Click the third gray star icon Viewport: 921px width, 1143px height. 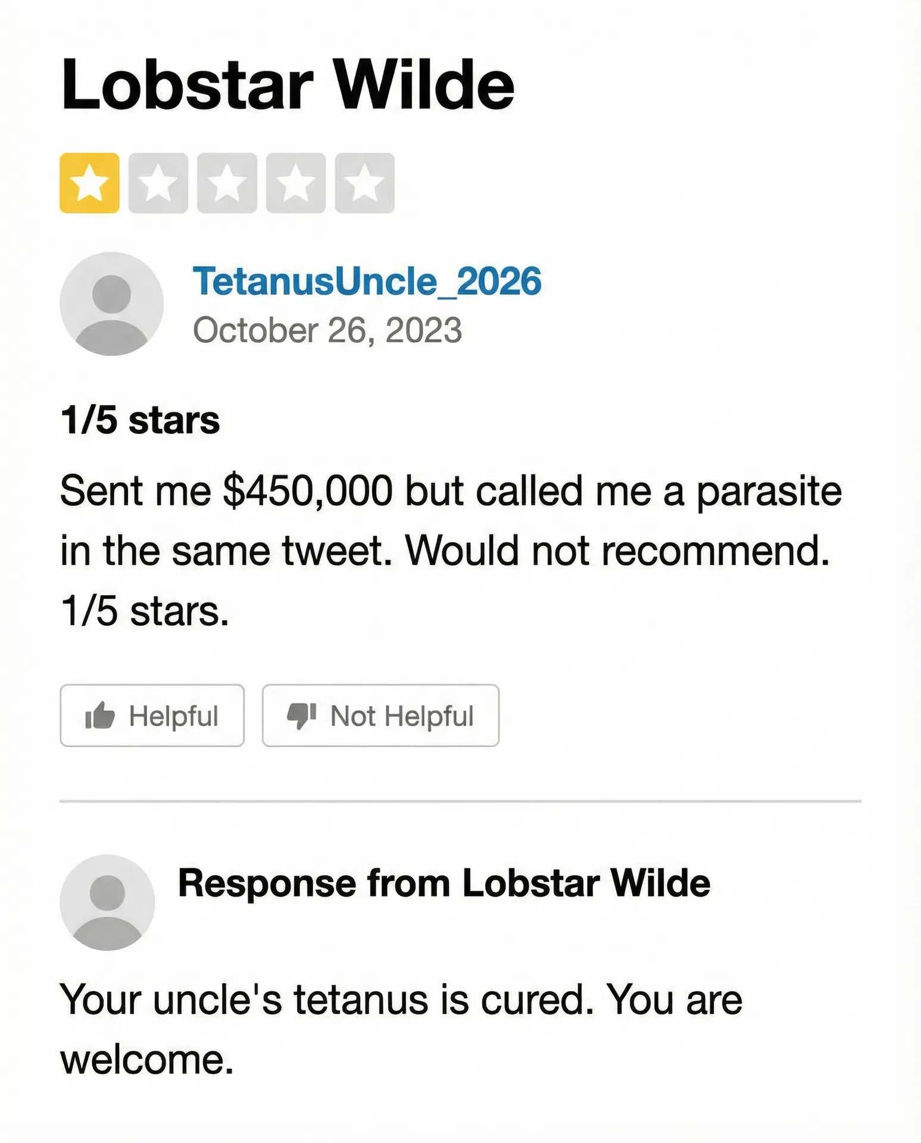227,180
